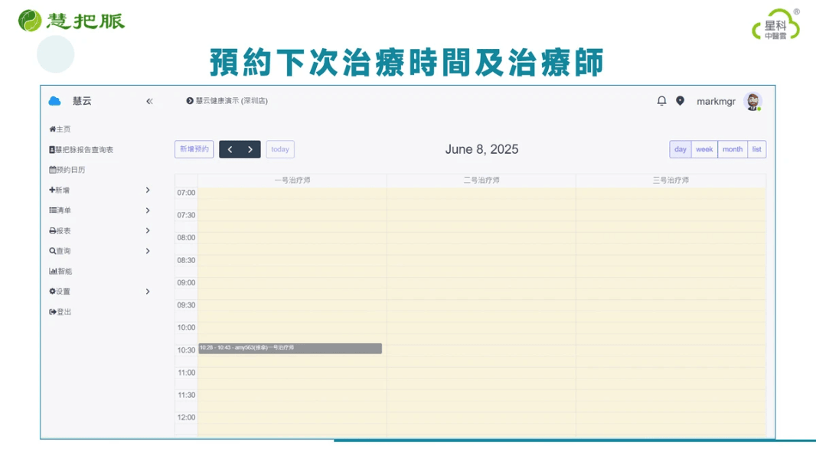The image size is (816, 459).
Task: Expand the 设置 submenu chevron
Action: coord(148,291)
